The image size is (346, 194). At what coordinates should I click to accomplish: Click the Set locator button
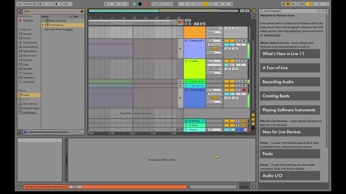click(x=188, y=20)
